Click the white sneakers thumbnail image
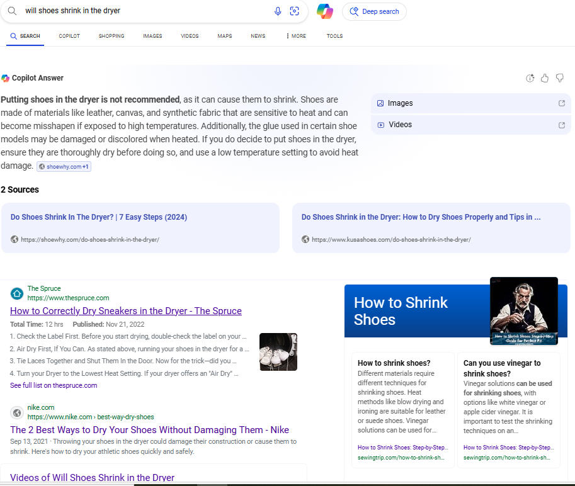 click(x=278, y=352)
